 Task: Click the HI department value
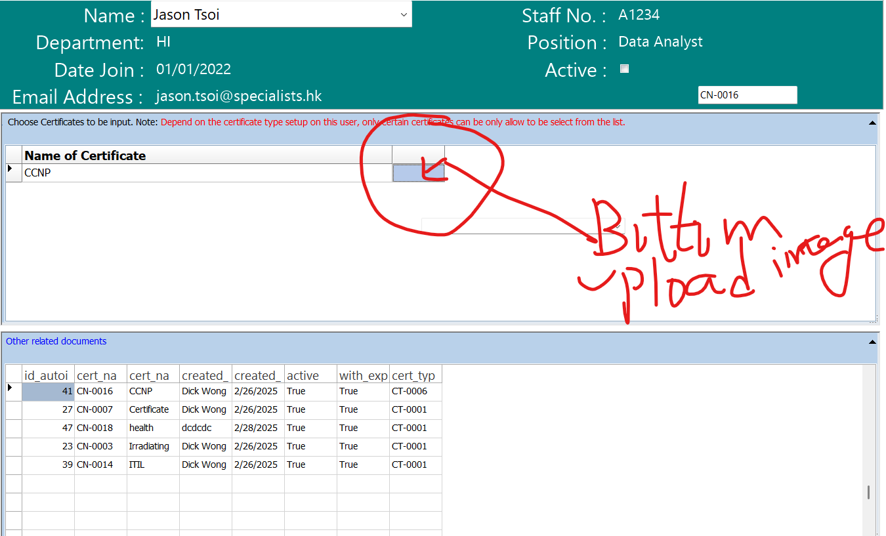(x=163, y=43)
